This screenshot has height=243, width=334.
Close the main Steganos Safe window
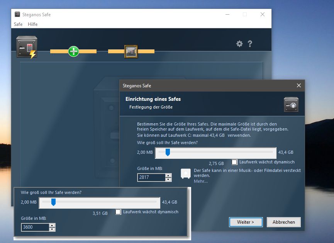coord(263,15)
